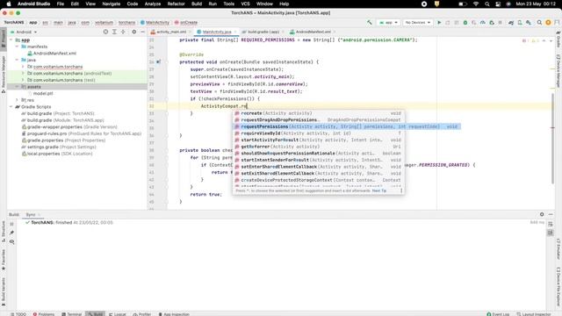Select model.ptl file in assets

click(43, 94)
